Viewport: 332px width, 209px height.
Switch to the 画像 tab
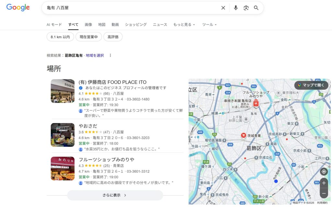pos(88,25)
